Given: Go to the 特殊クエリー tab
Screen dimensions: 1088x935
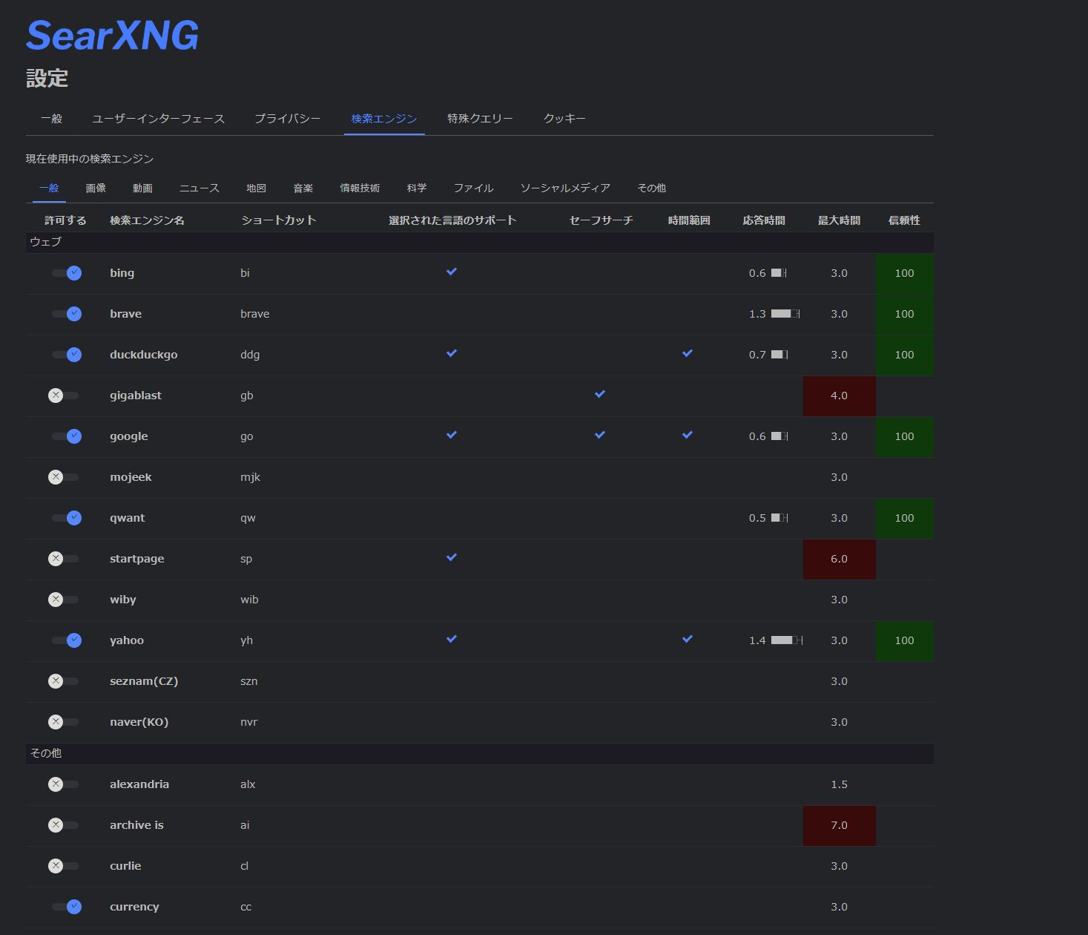Looking at the screenshot, I should 480,119.
